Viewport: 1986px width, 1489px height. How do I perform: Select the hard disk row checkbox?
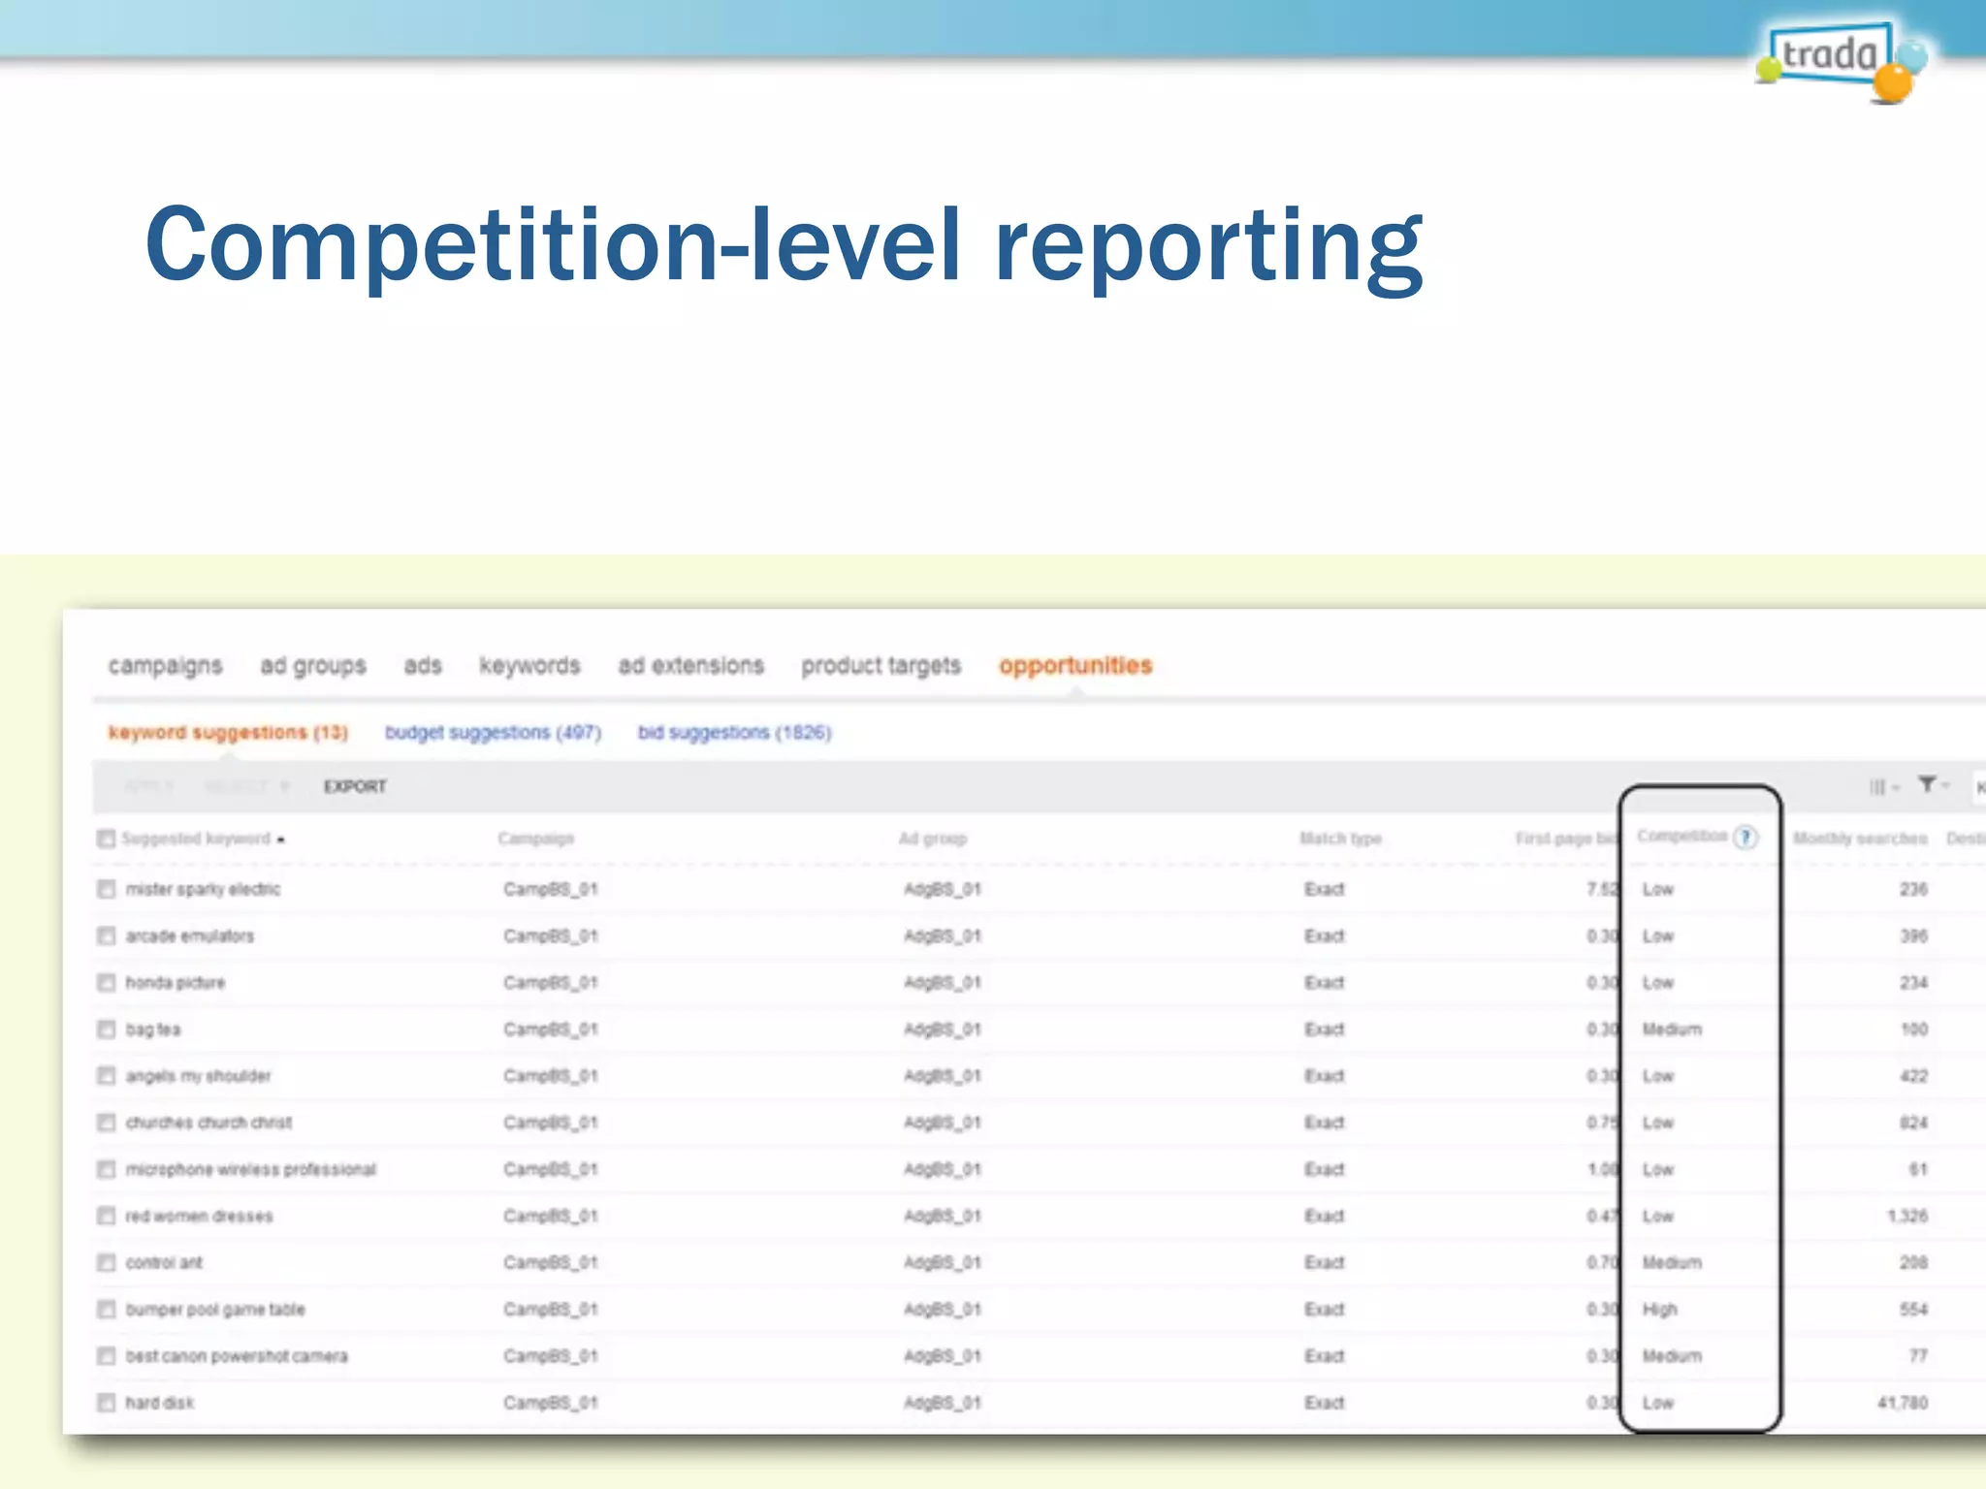(106, 1403)
